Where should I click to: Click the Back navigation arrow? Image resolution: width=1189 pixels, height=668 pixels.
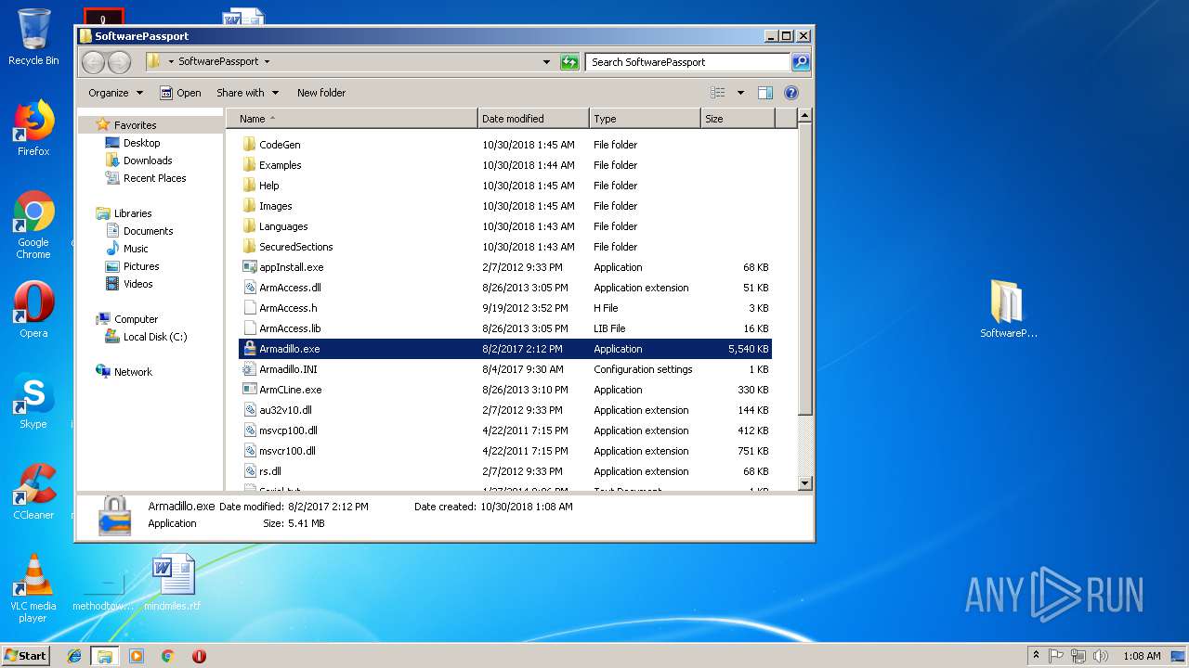point(93,62)
